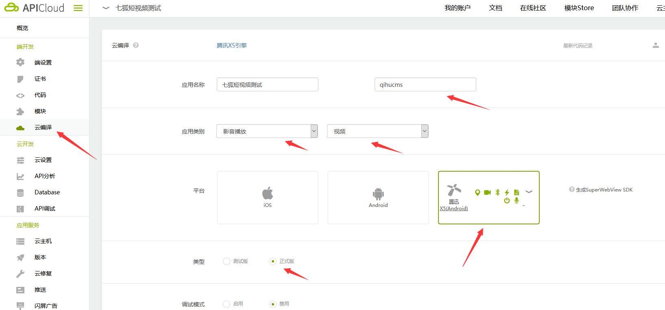Open the 证书 sidebar item
The image size is (665, 310).
click(45, 79)
